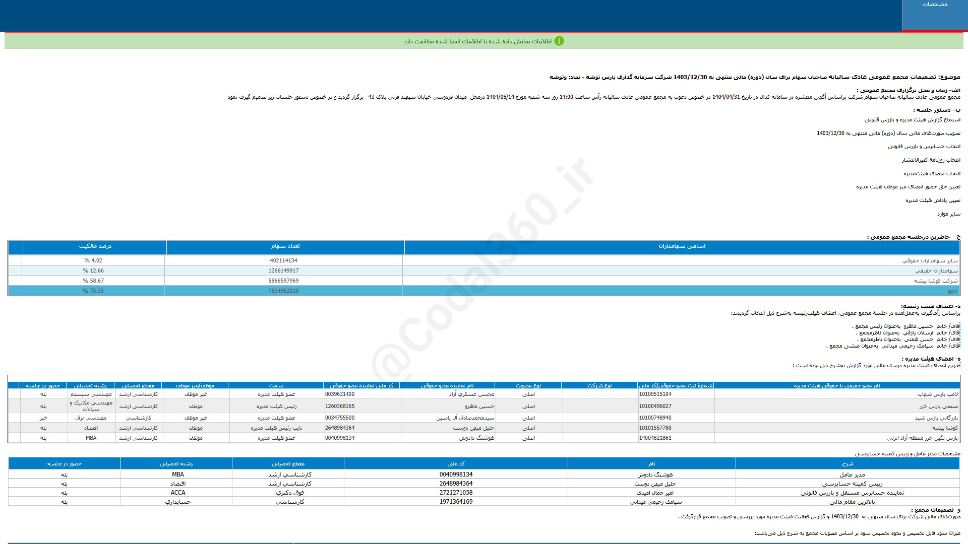The height and width of the screenshot is (544, 968).
Task: Select registration number 14004821861
Action: (655, 438)
